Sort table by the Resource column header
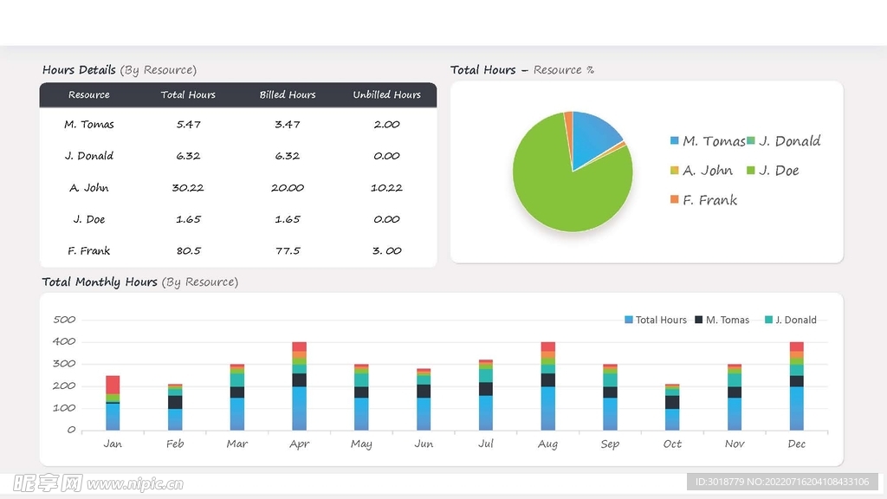 89,94
